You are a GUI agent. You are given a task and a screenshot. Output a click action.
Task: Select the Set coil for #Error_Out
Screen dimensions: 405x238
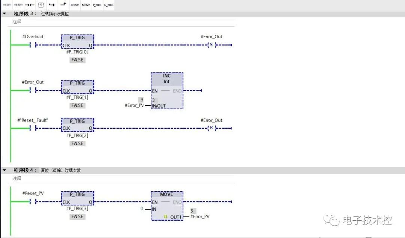(x=211, y=45)
